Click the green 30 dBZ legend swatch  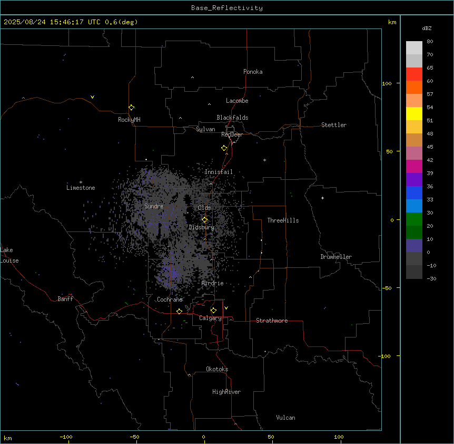coord(414,219)
